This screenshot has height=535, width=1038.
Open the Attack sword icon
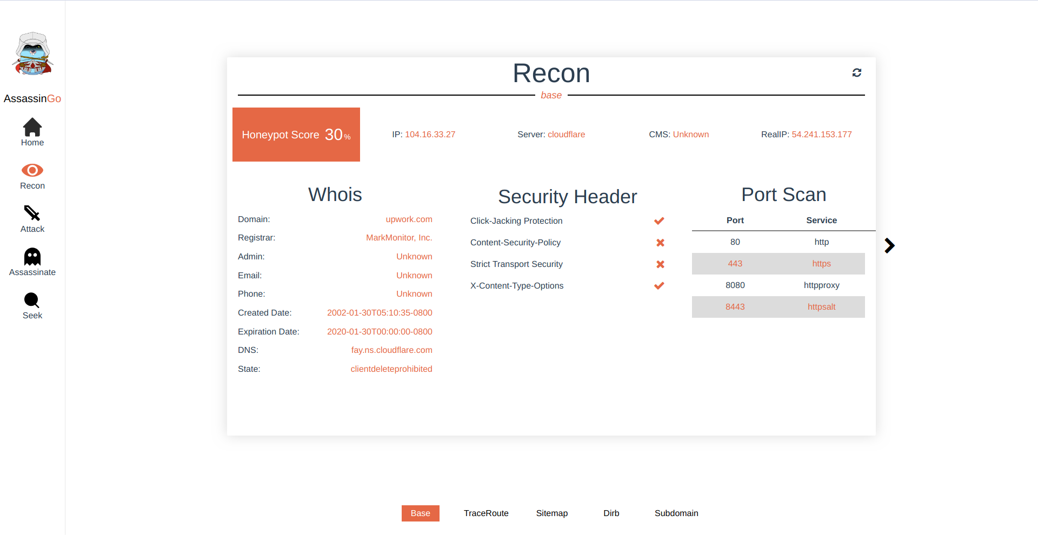[x=32, y=213]
